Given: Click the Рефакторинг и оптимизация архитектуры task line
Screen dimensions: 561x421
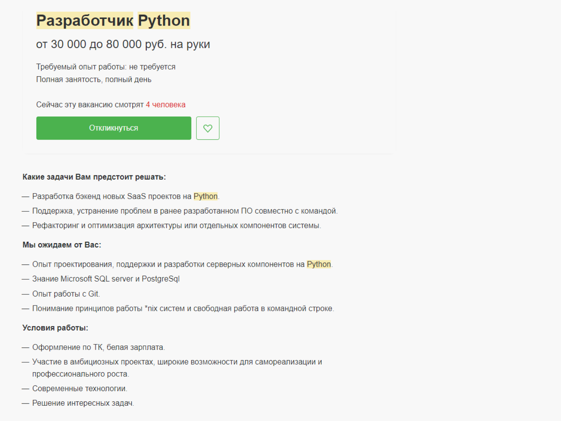Looking at the screenshot, I should click(176, 226).
